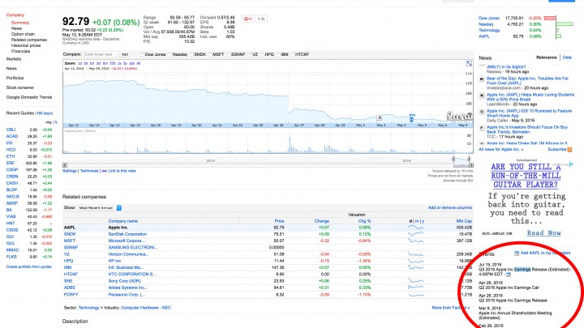This screenshot has width=584, height=328.
Task: Click the chart range slider right handle
Action: click(469, 160)
